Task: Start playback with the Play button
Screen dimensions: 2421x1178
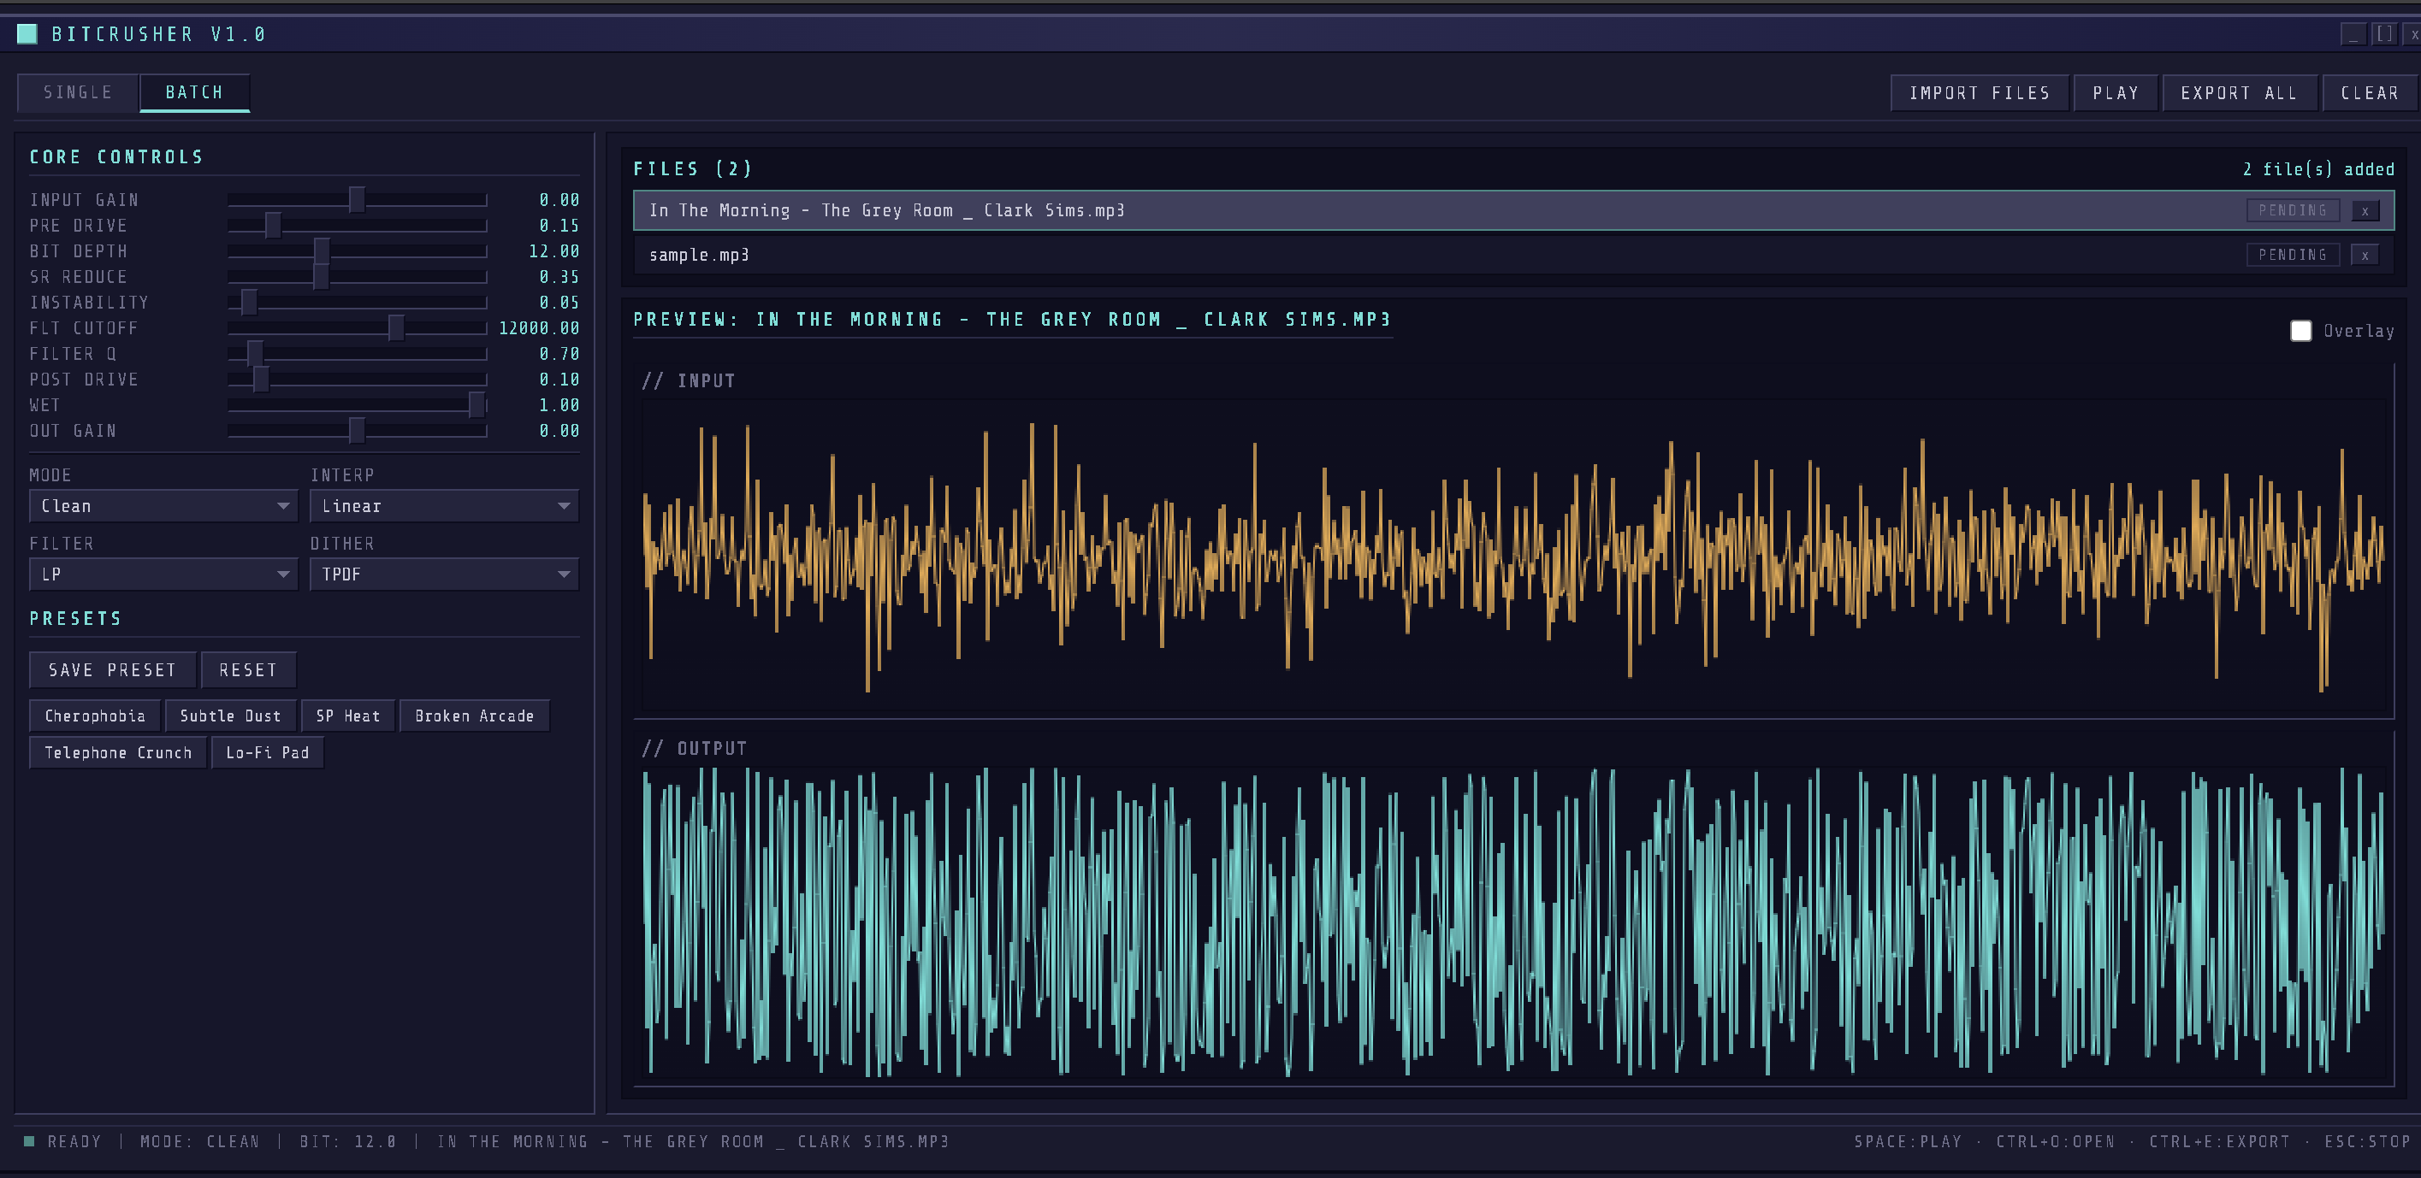Action: (2115, 93)
